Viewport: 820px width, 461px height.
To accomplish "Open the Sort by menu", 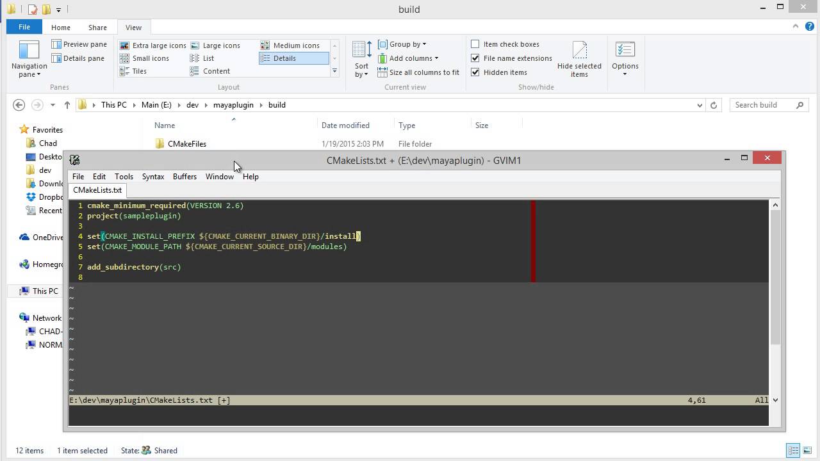I will [361, 60].
